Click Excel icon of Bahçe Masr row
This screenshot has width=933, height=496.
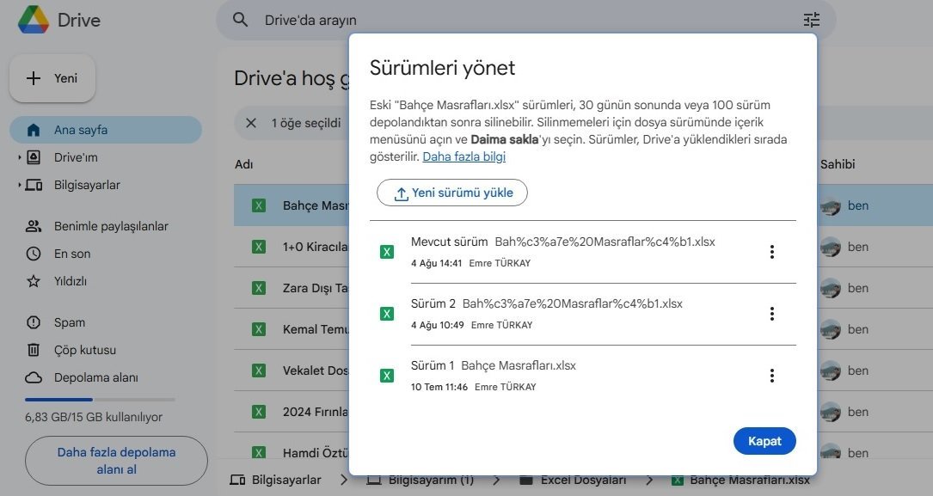(x=259, y=205)
